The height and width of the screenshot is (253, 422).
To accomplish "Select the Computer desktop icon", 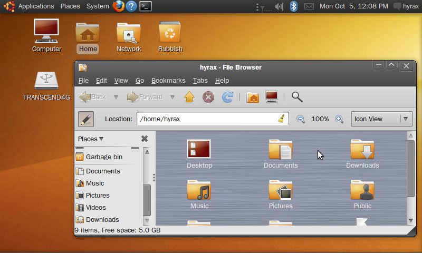I will tap(46, 35).
